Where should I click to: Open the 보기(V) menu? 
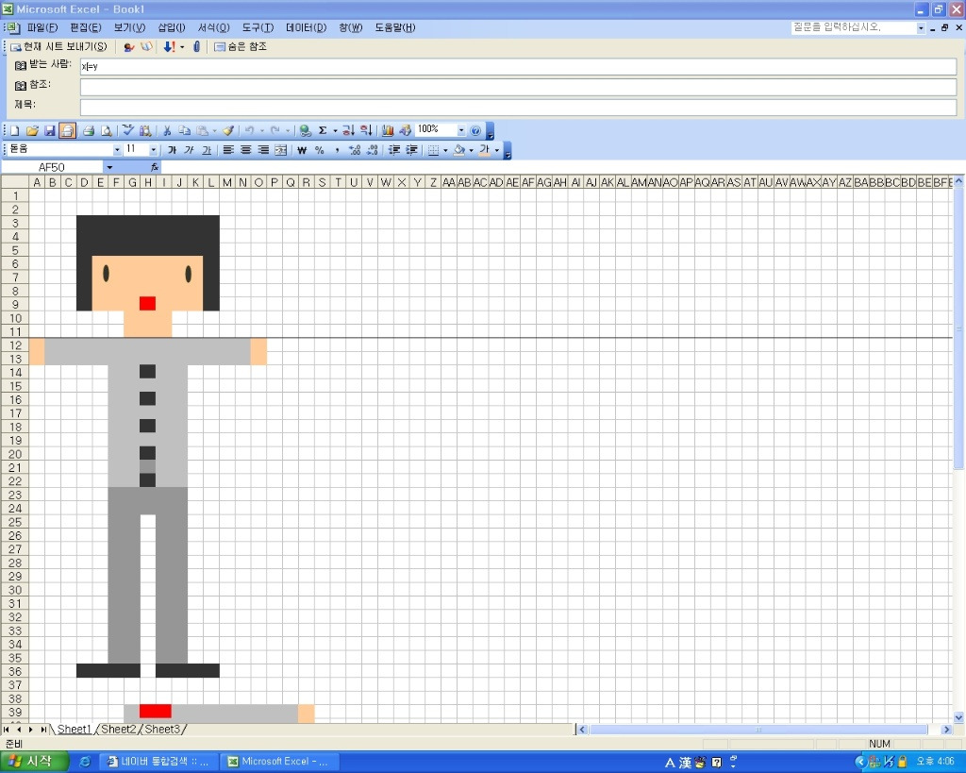tap(129, 27)
